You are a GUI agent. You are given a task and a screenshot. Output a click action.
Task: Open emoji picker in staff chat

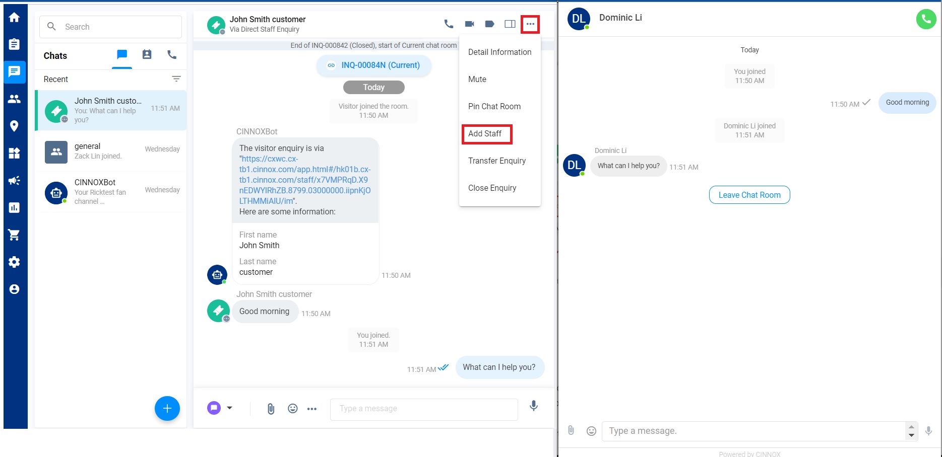(292, 409)
